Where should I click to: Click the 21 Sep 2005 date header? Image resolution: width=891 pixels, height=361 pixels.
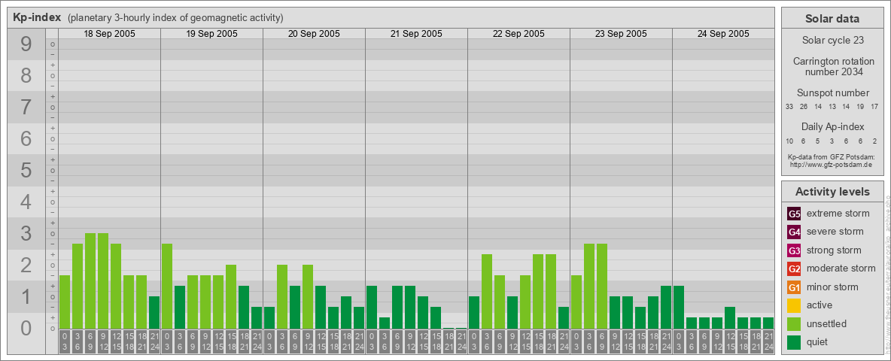(416, 34)
